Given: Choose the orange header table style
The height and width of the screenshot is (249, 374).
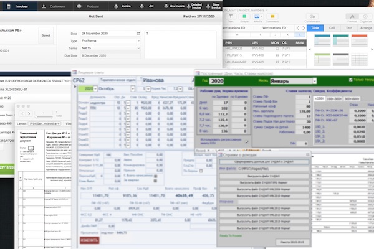Looking at the screenshot, I should pos(359,40).
